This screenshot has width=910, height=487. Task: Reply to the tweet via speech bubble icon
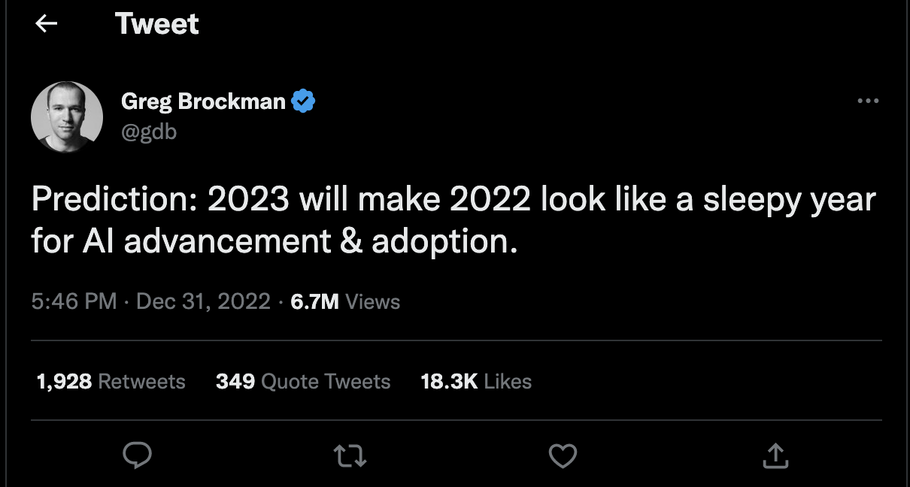pyautogui.click(x=137, y=455)
